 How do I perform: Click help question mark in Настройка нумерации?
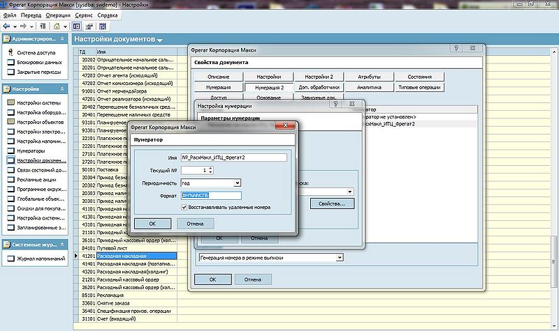pyautogui.click(x=335, y=104)
